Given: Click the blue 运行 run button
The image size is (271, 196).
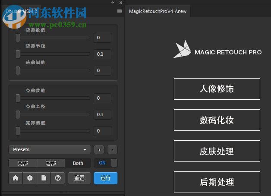Looking at the screenshot, I should coord(106,178).
